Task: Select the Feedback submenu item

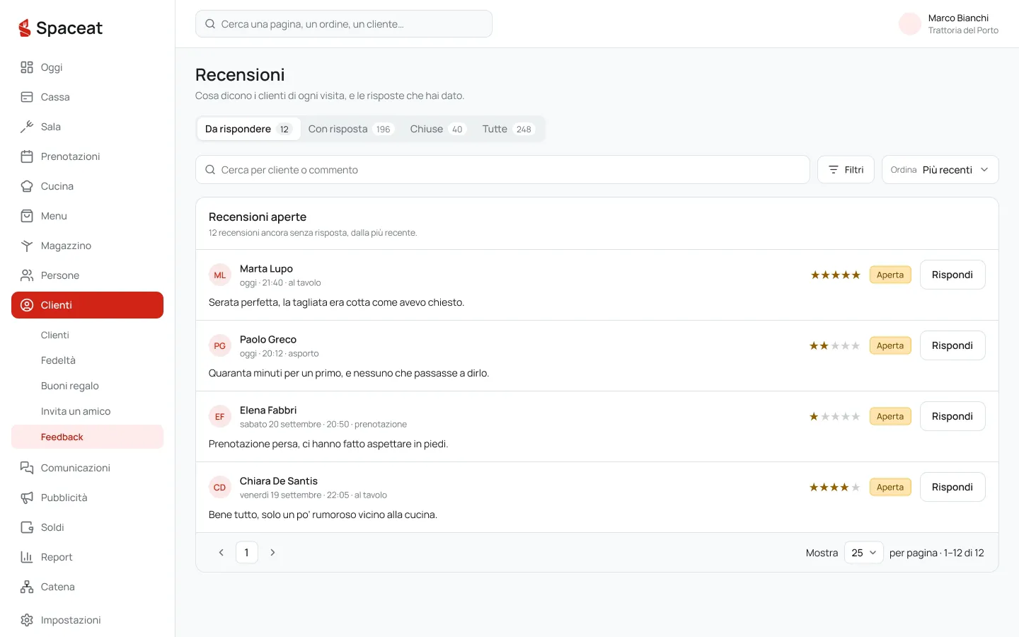Action: (87, 437)
